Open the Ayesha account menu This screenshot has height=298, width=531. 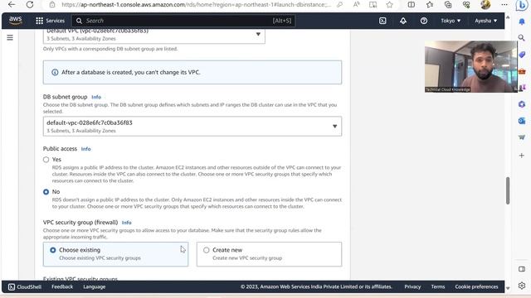click(485, 21)
